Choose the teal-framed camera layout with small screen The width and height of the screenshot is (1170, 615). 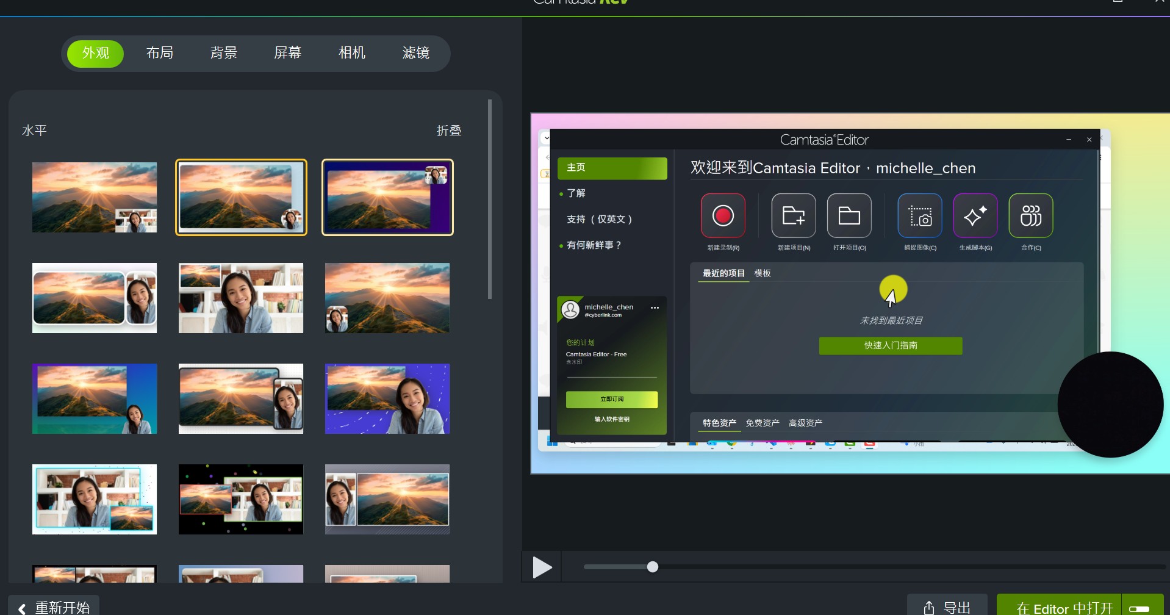95,499
